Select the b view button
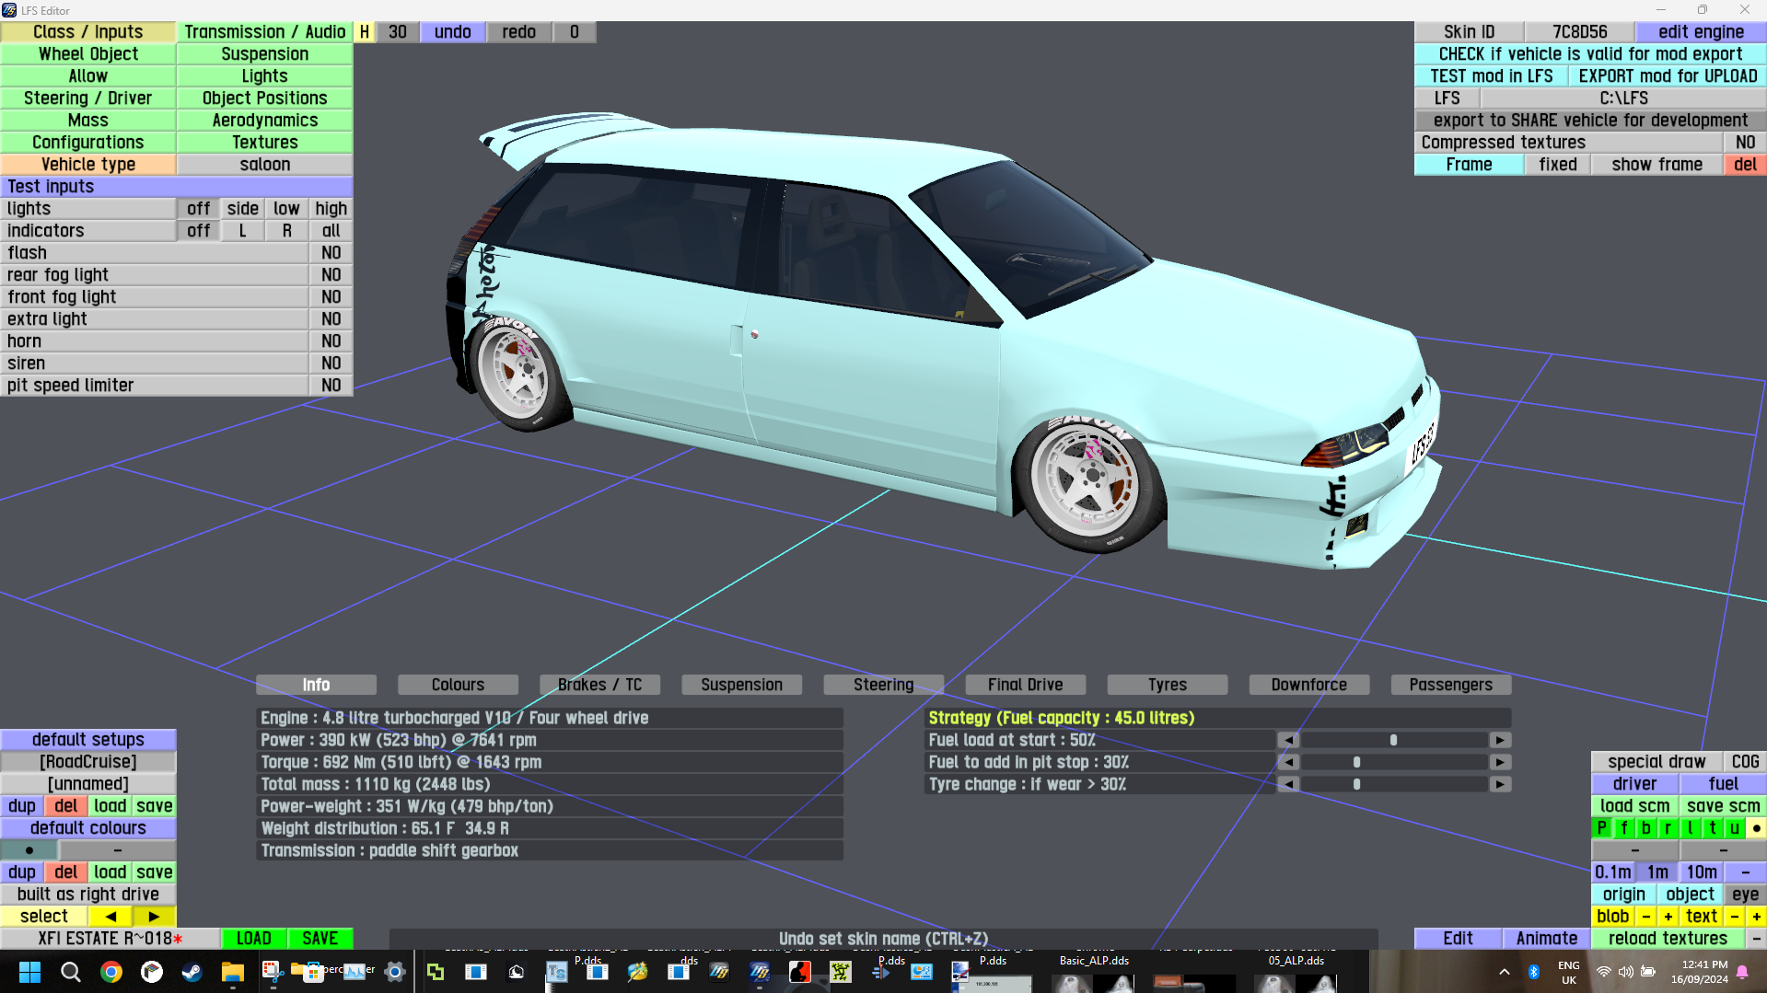 coord(1646,828)
